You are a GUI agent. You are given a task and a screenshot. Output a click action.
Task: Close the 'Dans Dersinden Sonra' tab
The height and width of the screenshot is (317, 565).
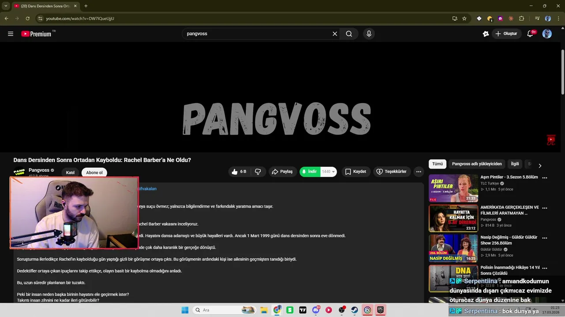(x=75, y=6)
